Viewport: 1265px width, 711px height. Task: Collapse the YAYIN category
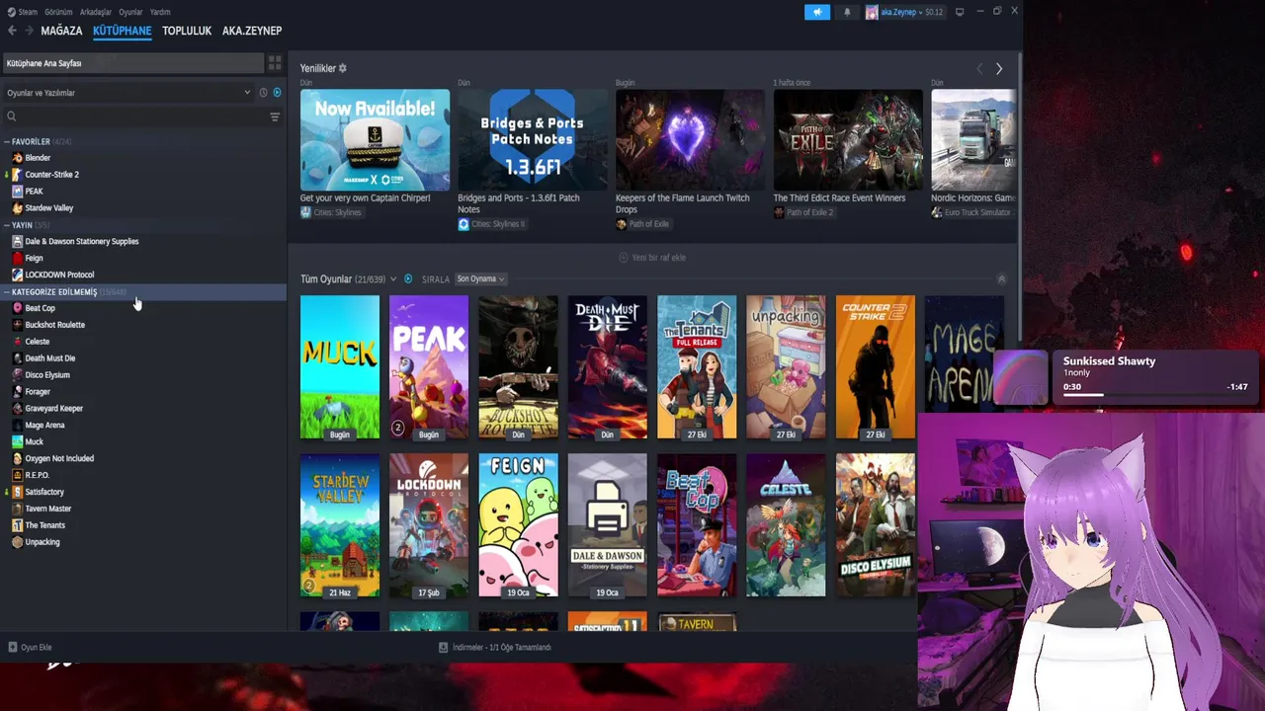coord(7,225)
